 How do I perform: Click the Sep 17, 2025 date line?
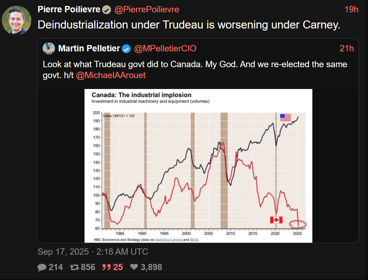pos(93,252)
